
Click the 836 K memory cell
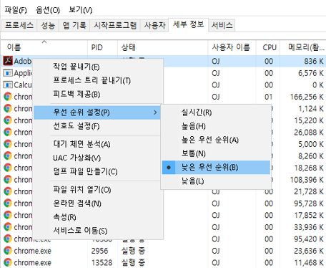click(314, 61)
